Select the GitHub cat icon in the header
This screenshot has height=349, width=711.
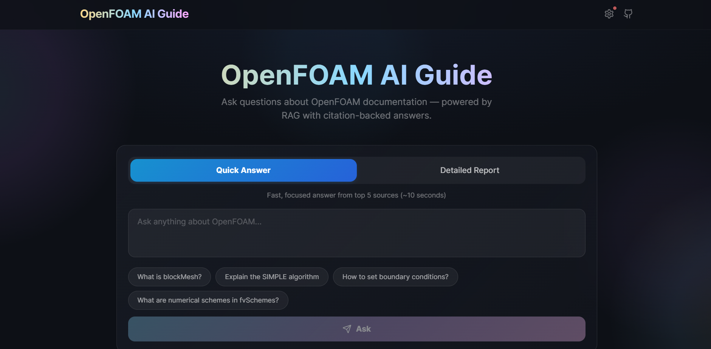628,14
